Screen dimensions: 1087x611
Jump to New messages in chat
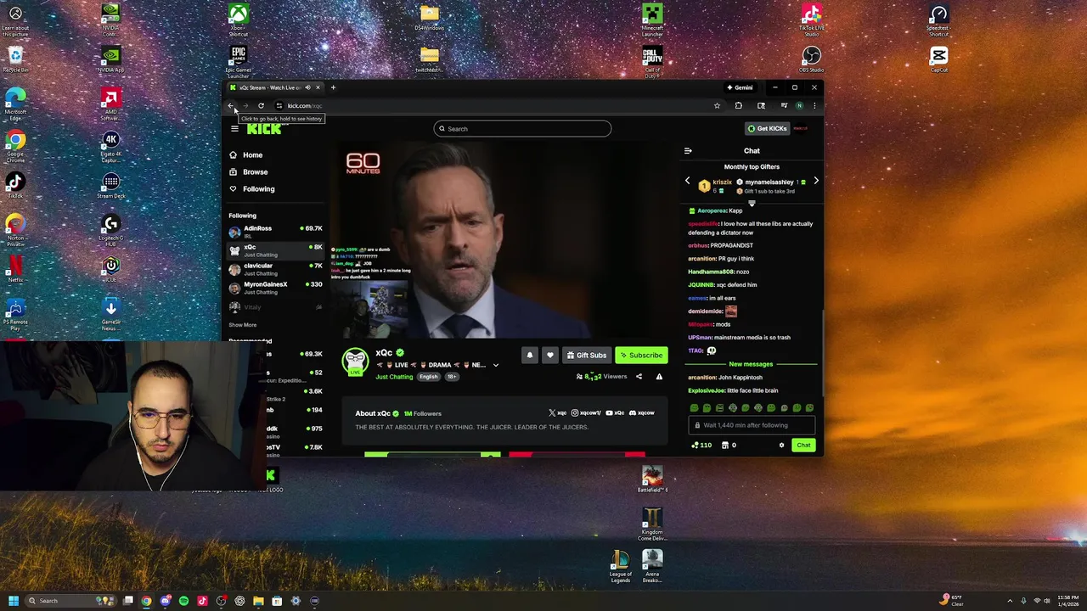click(x=751, y=364)
